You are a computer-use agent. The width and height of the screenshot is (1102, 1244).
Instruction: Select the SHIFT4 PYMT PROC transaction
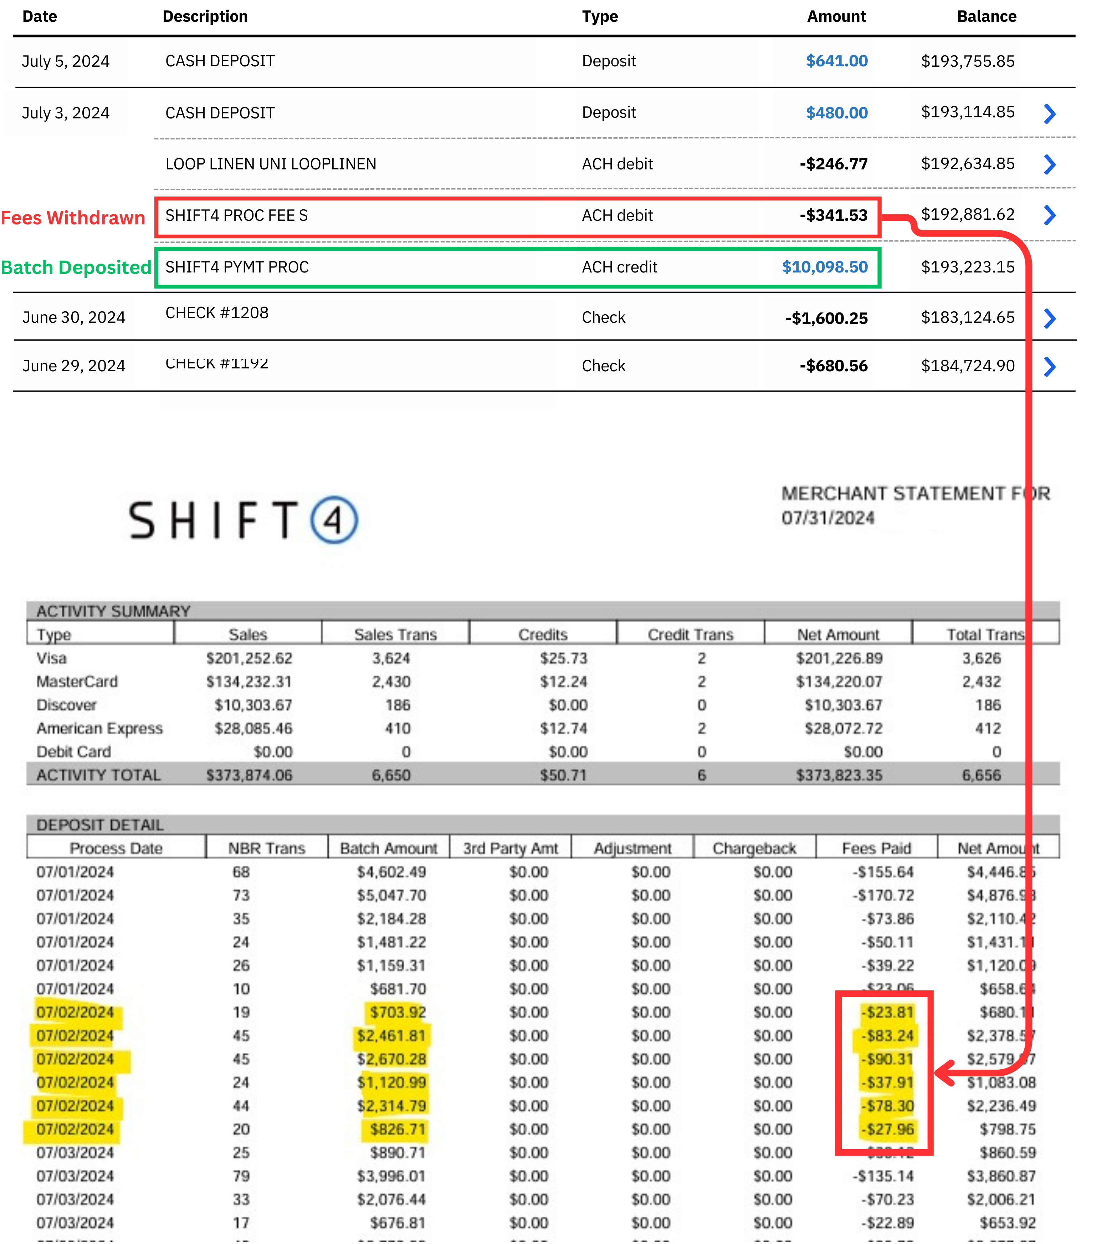pos(237,267)
